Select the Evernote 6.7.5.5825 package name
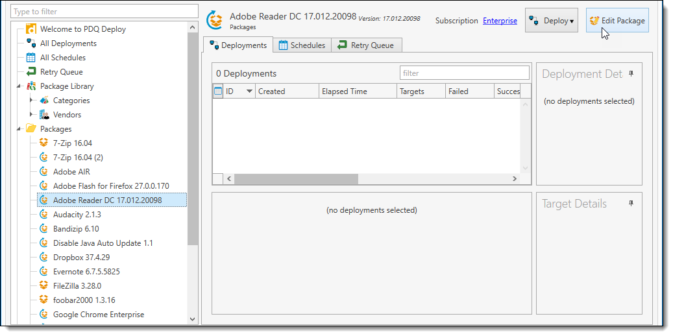The height and width of the screenshot is (336, 673). tap(86, 272)
